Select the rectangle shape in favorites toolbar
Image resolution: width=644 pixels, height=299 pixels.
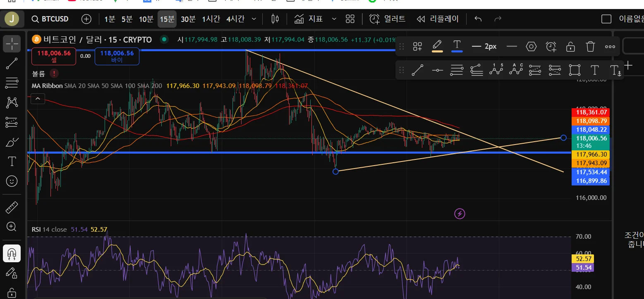point(575,70)
